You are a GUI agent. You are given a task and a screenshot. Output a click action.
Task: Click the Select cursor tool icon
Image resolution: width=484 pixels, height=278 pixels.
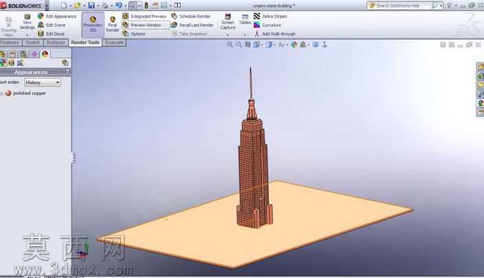tap(133, 5)
